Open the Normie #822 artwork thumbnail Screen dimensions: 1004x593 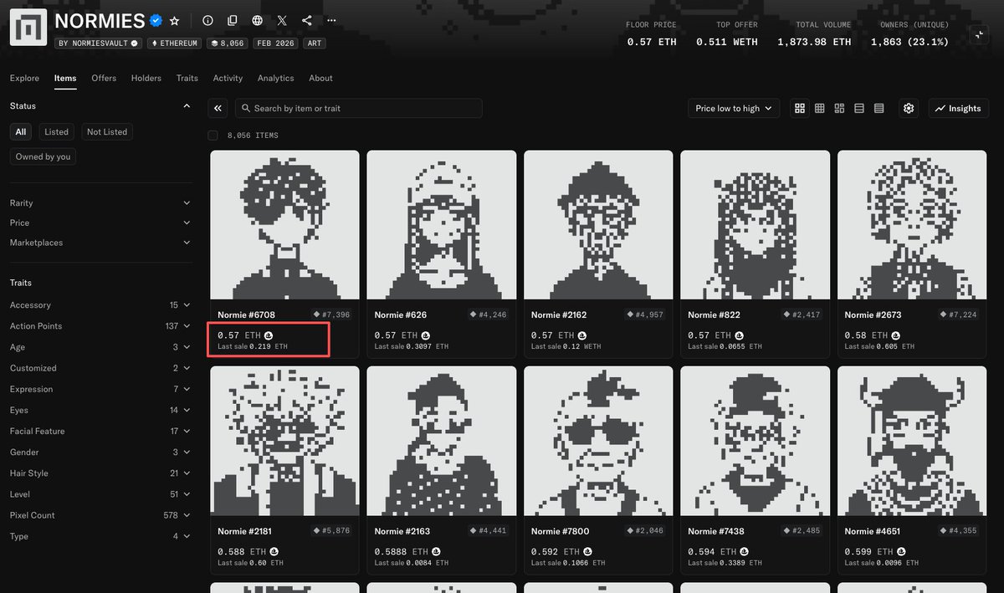pyautogui.click(x=756, y=225)
